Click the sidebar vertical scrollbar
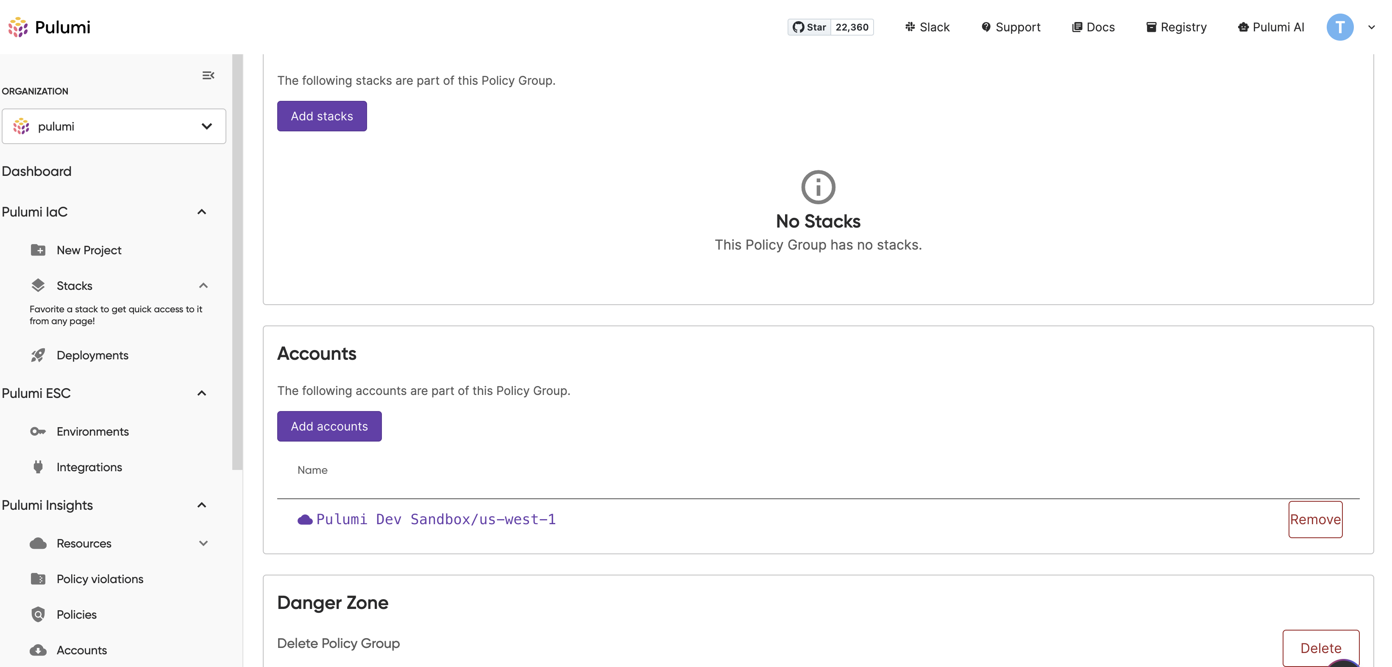 (x=237, y=262)
